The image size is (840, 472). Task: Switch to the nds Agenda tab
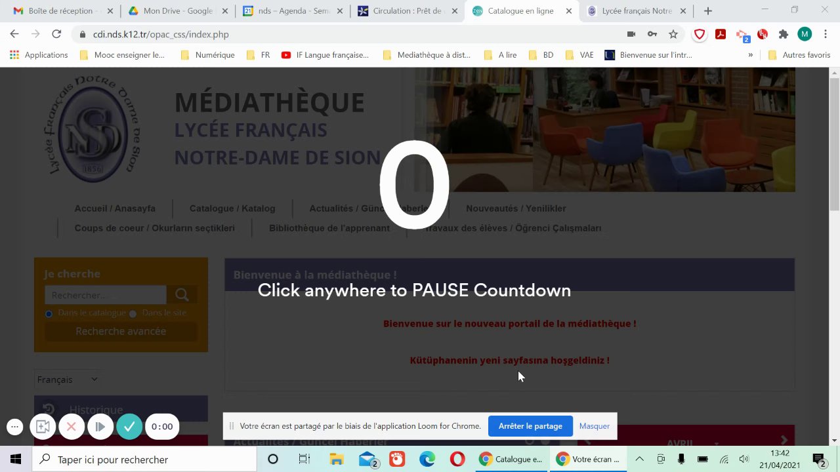293,11
